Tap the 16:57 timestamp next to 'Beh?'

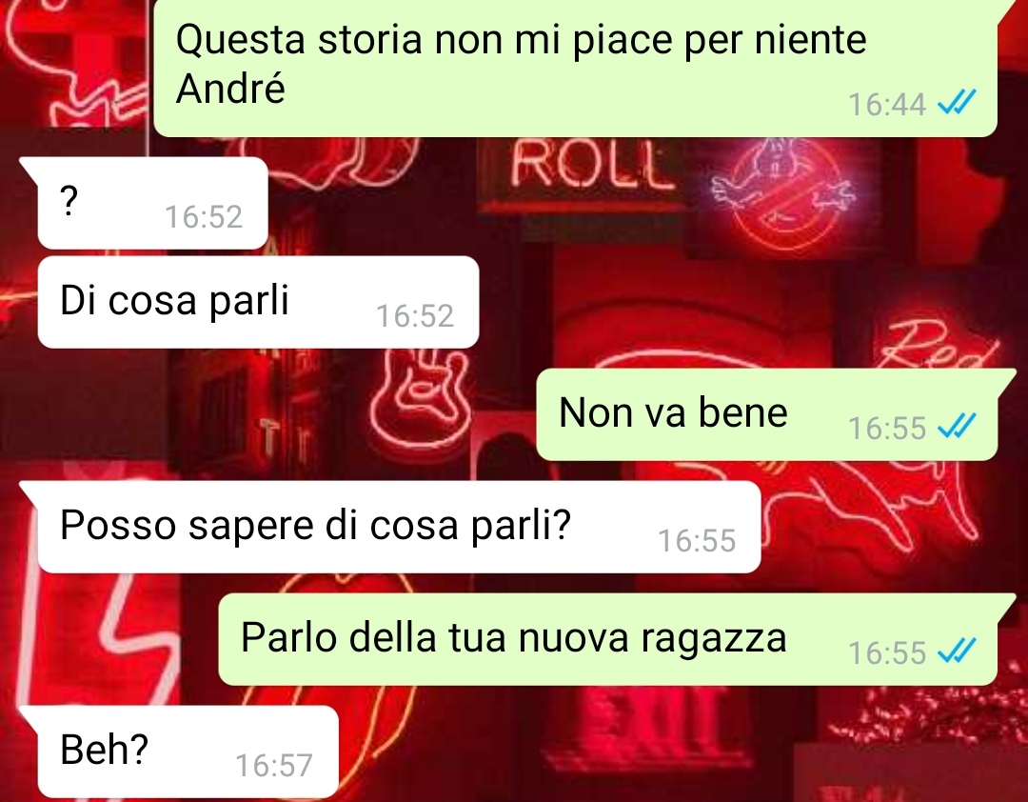(x=274, y=766)
